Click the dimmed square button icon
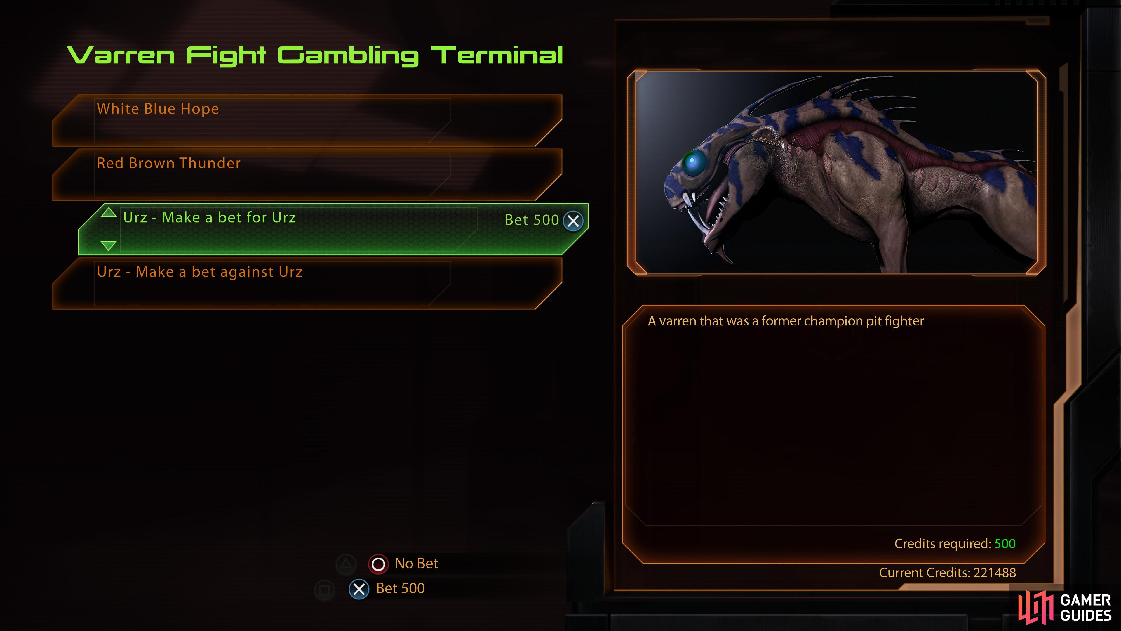The image size is (1121, 631). [325, 590]
